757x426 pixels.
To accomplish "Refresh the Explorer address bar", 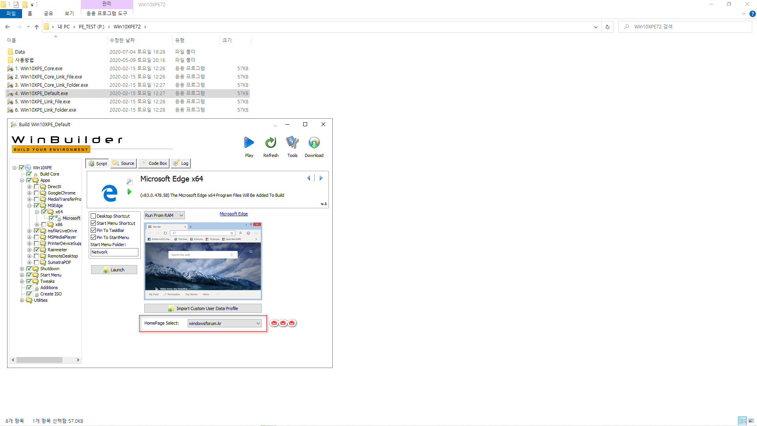I will (x=607, y=27).
